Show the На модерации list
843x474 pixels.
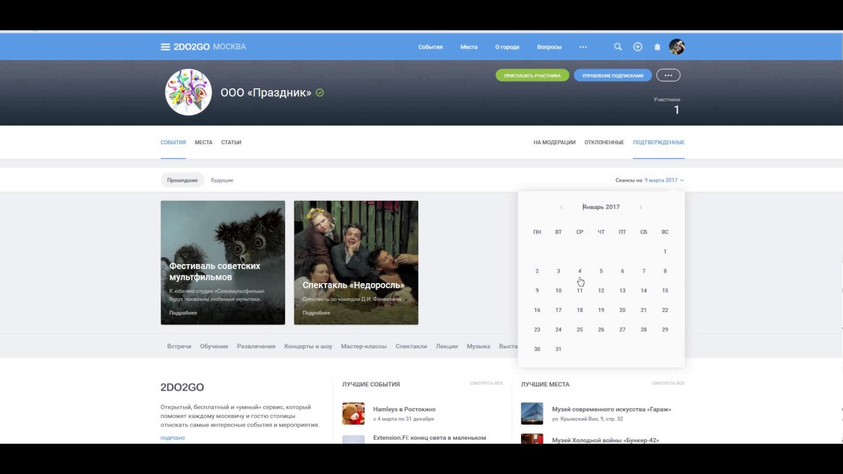pyautogui.click(x=555, y=142)
